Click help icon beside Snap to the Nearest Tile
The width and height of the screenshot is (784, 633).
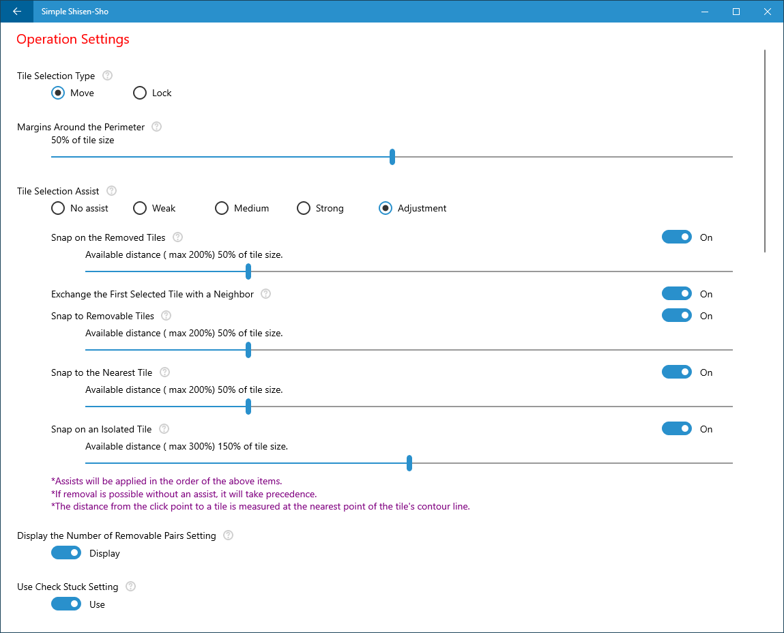coord(164,372)
